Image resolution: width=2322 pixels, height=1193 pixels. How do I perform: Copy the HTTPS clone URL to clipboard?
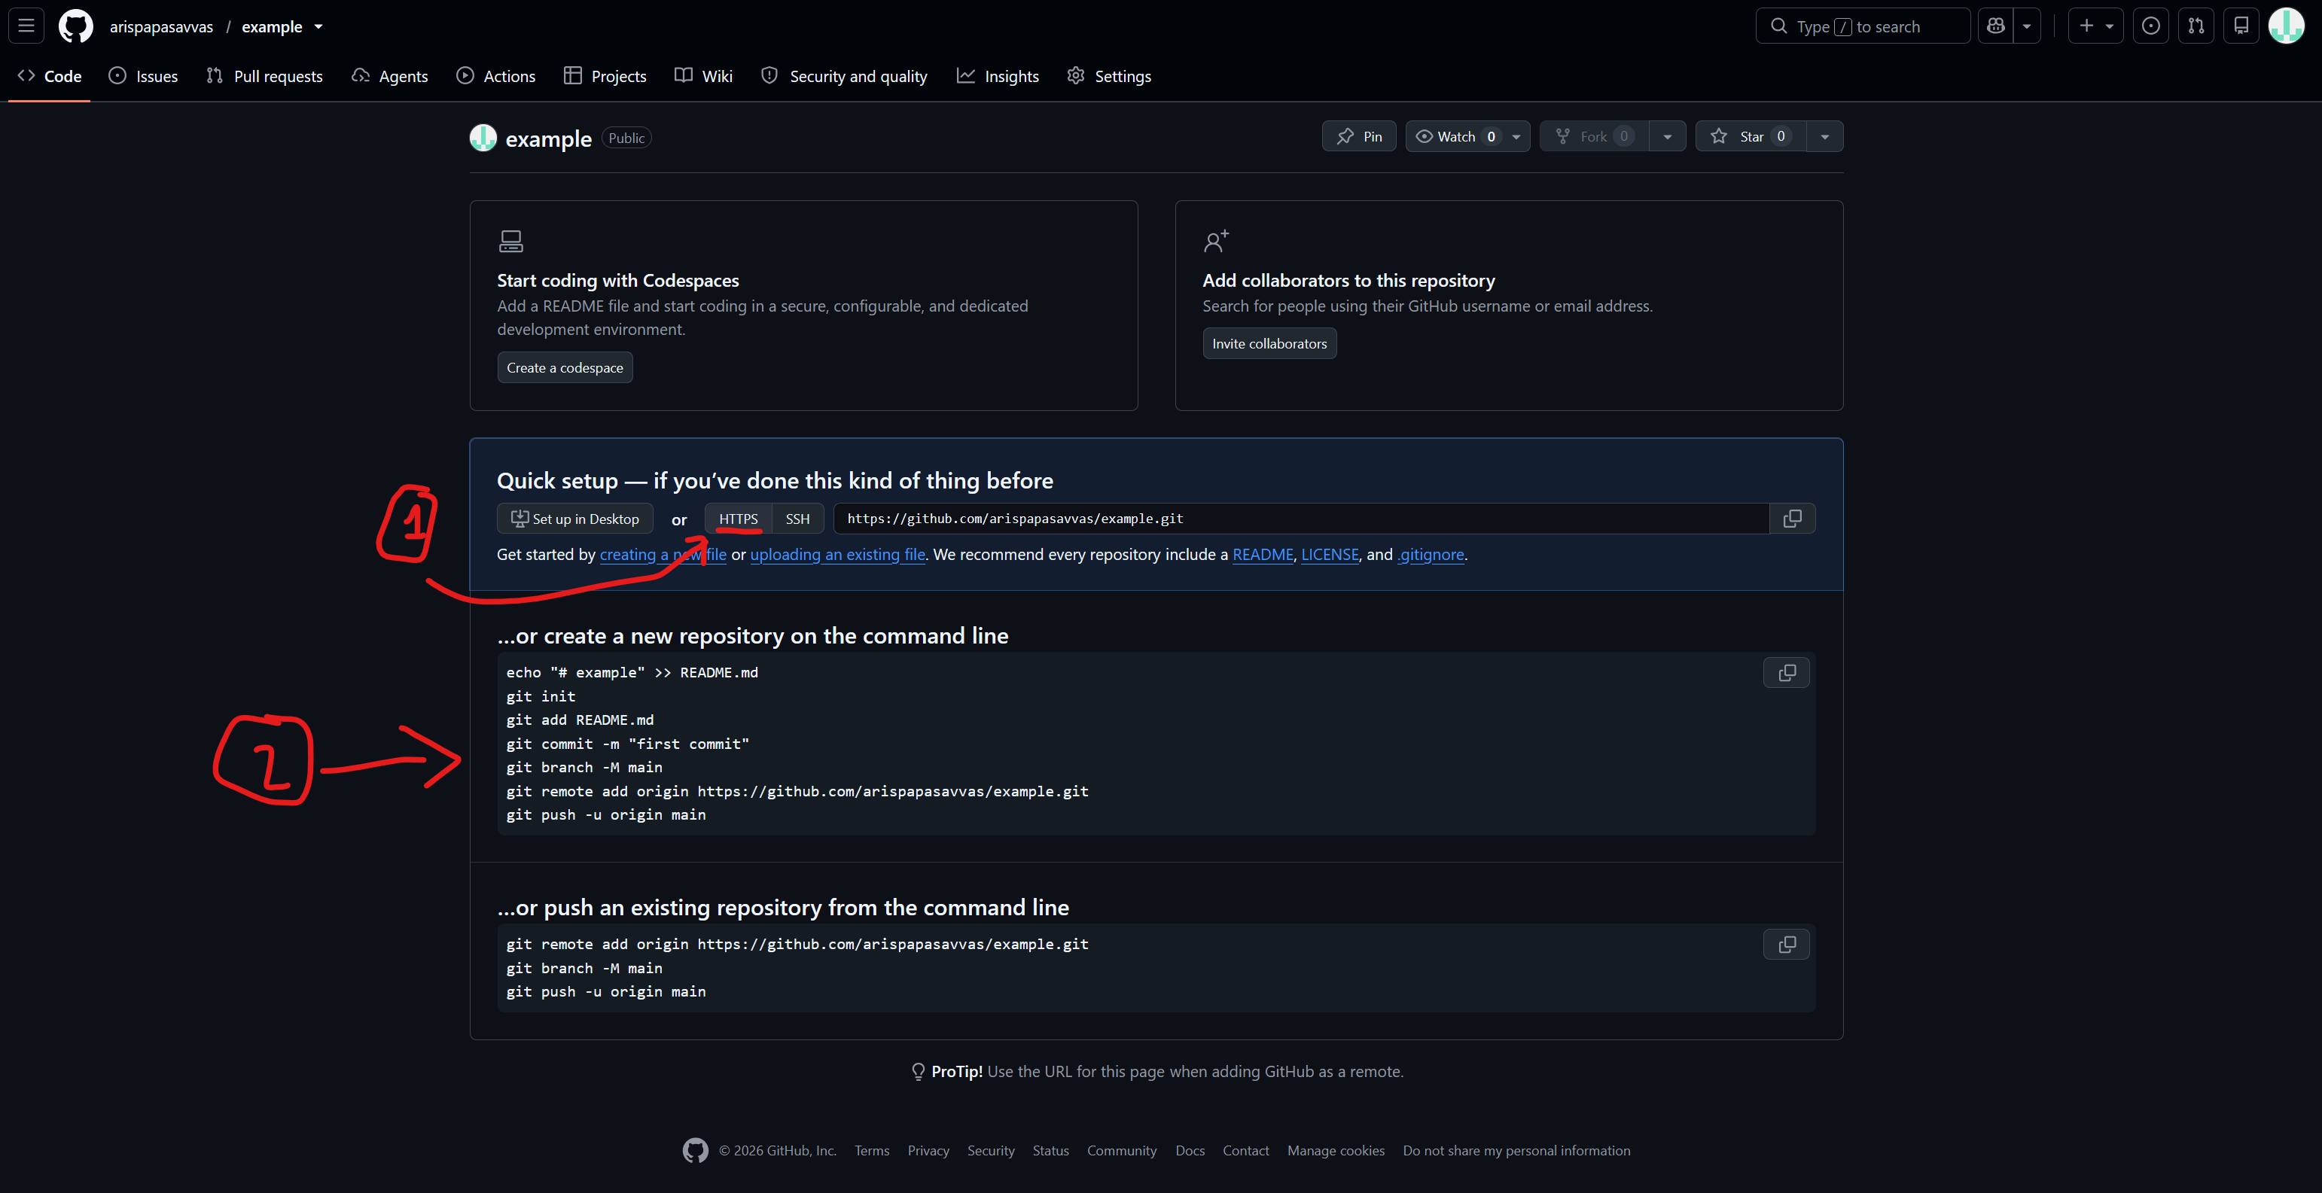pyautogui.click(x=1792, y=518)
